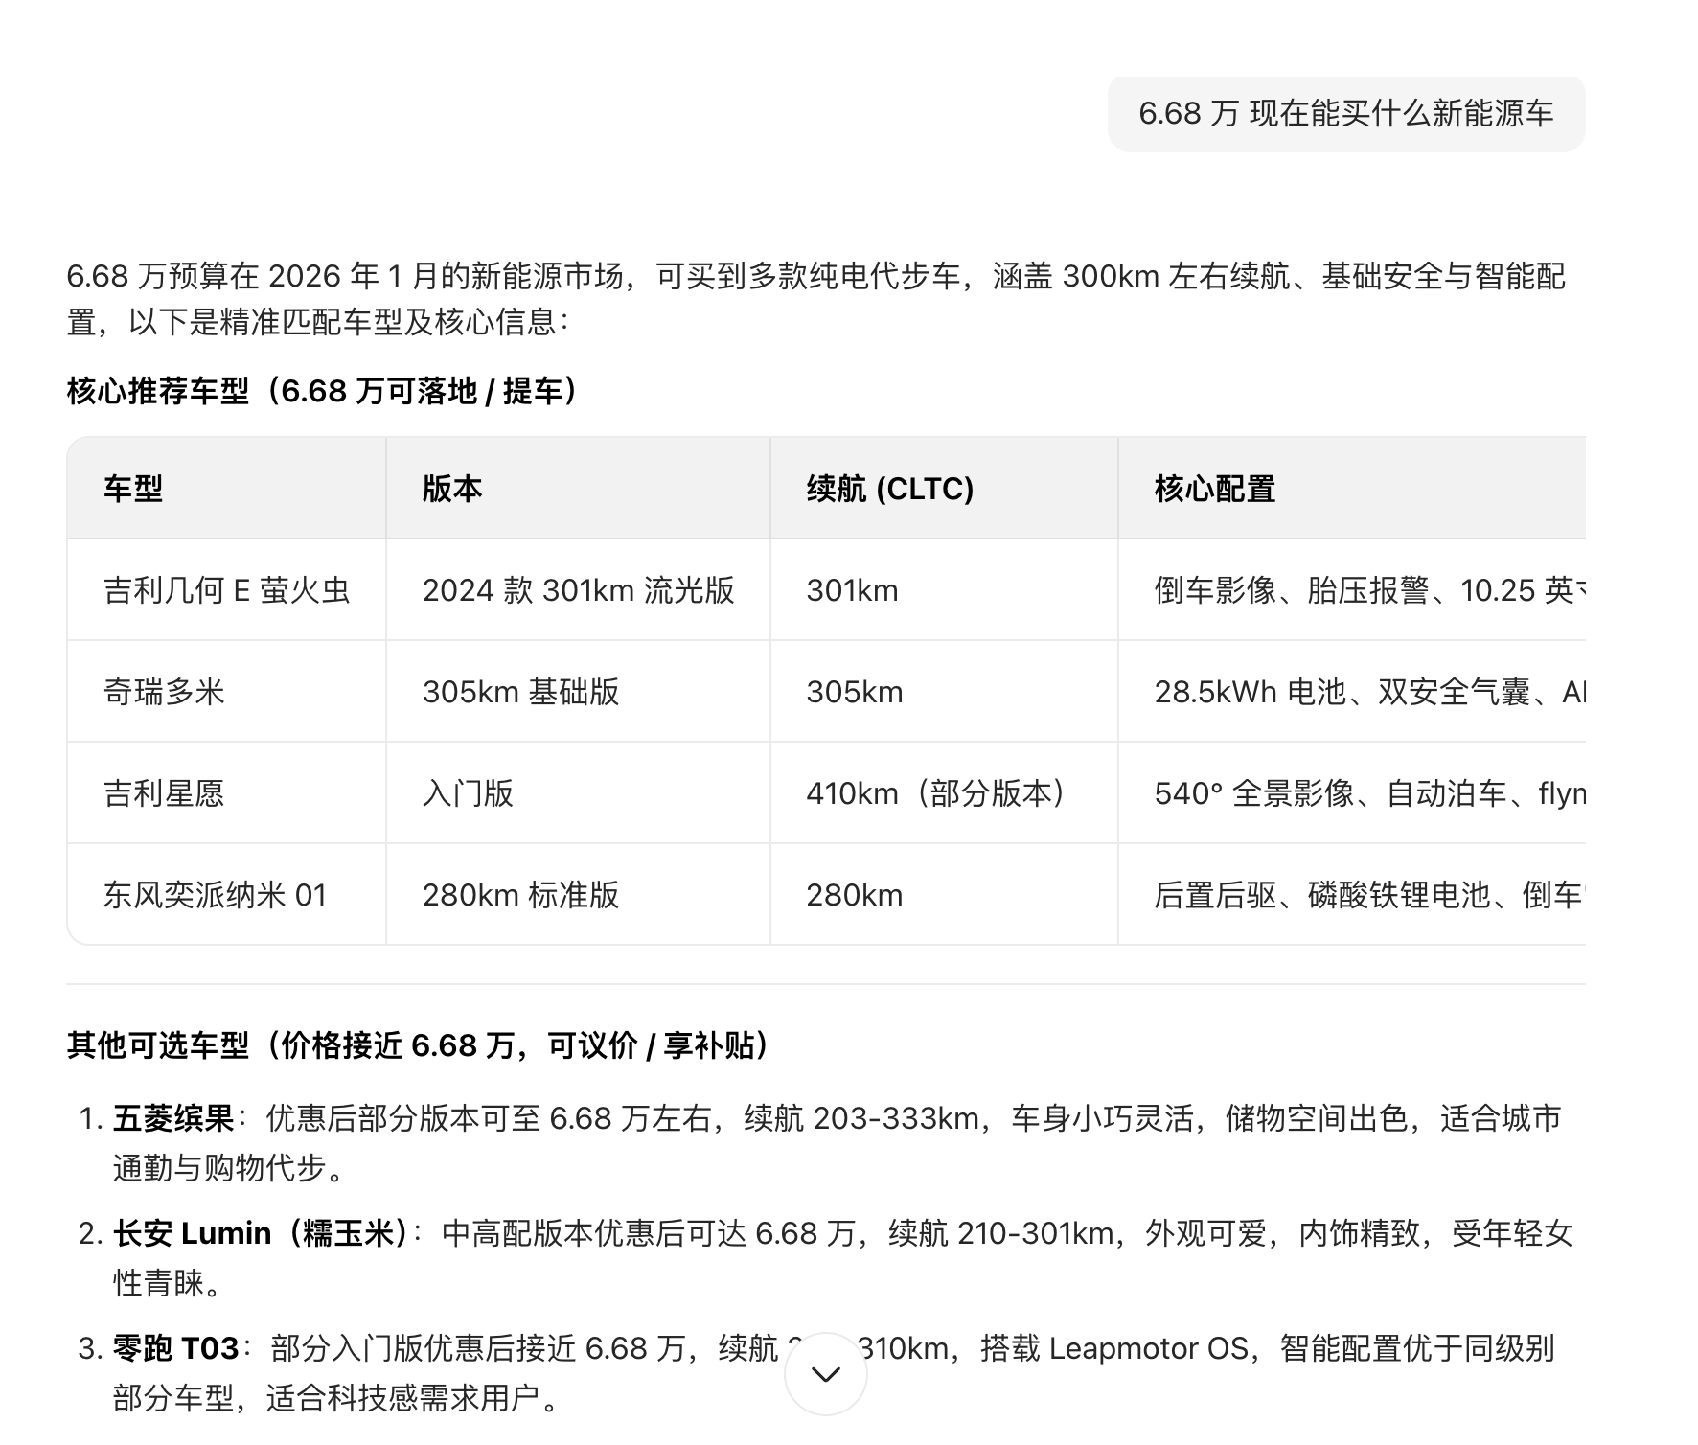Click the 核心配置 column header

click(1352, 489)
